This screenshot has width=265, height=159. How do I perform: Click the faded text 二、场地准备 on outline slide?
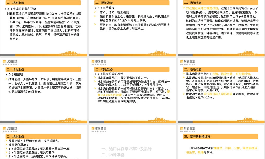point(113,155)
